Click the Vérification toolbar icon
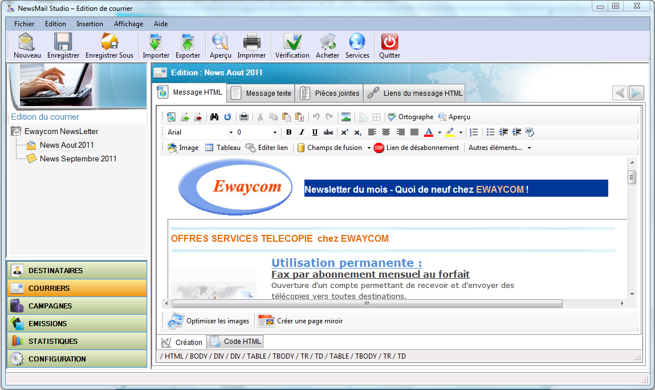 click(292, 43)
